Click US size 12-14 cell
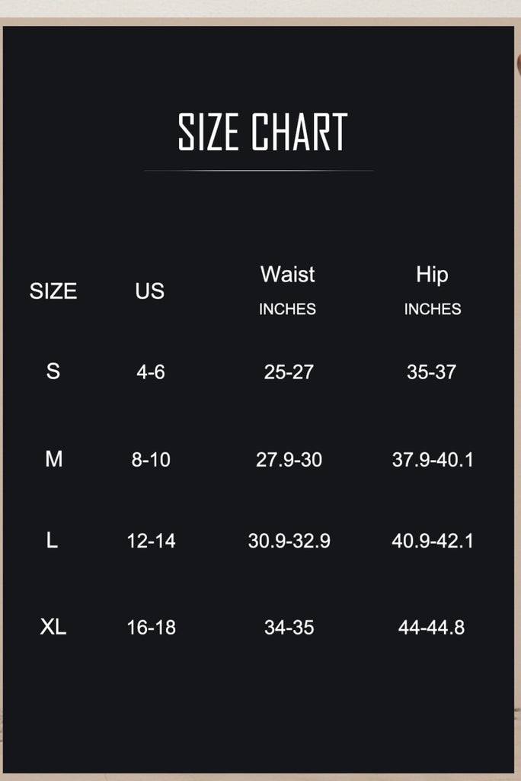The height and width of the screenshot is (781, 521). [x=152, y=541]
